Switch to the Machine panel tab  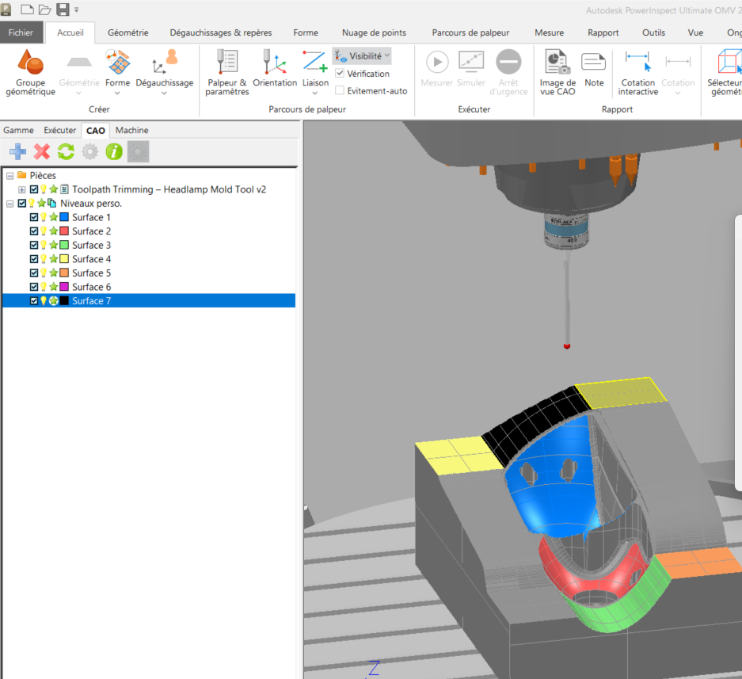click(x=131, y=130)
